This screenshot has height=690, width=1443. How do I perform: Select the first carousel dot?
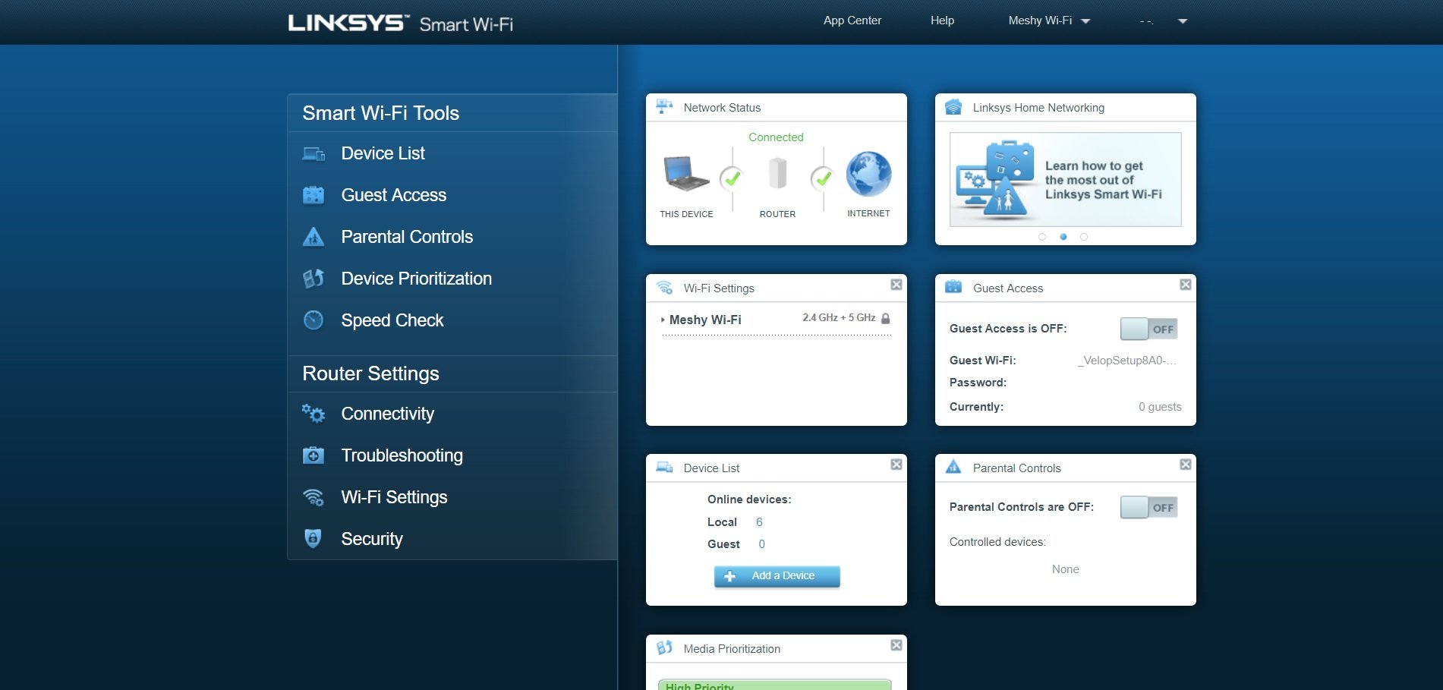1042,237
